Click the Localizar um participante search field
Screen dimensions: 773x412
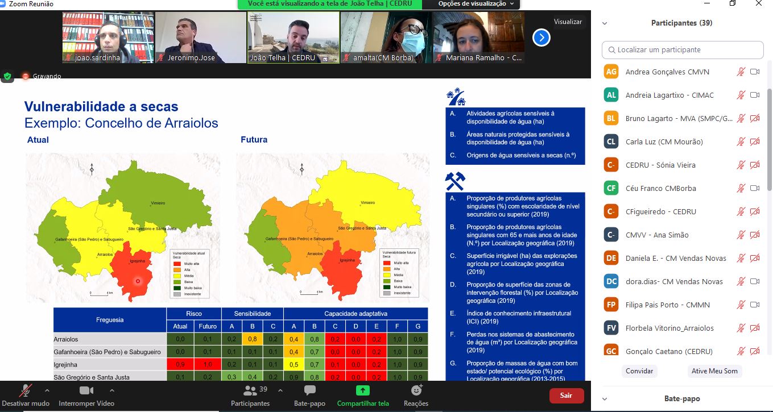[683, 50]
